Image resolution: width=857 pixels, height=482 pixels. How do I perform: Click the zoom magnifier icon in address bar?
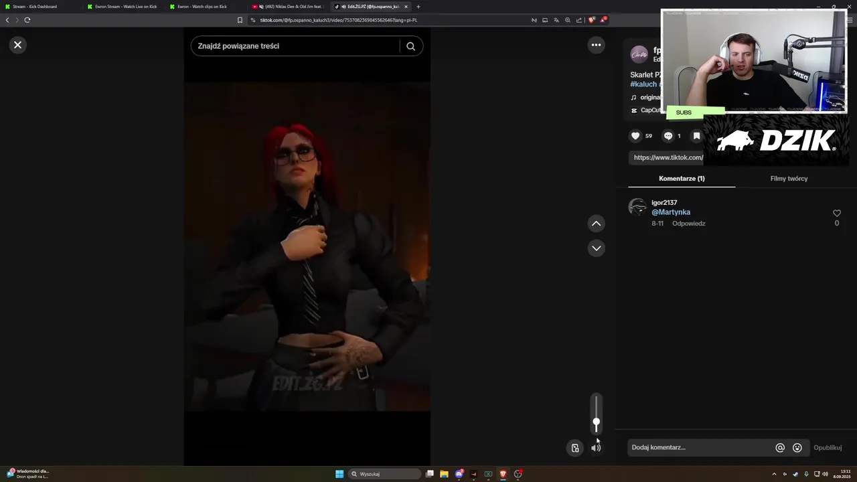568,20
